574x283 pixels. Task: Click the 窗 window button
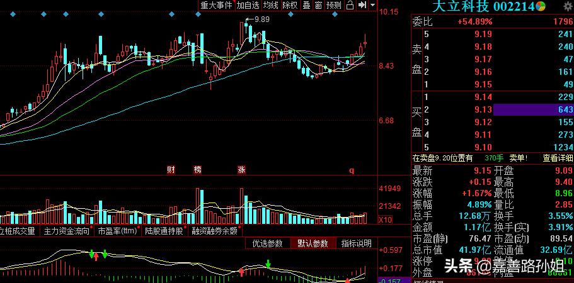pyautogui.click(x=318, y=5)
